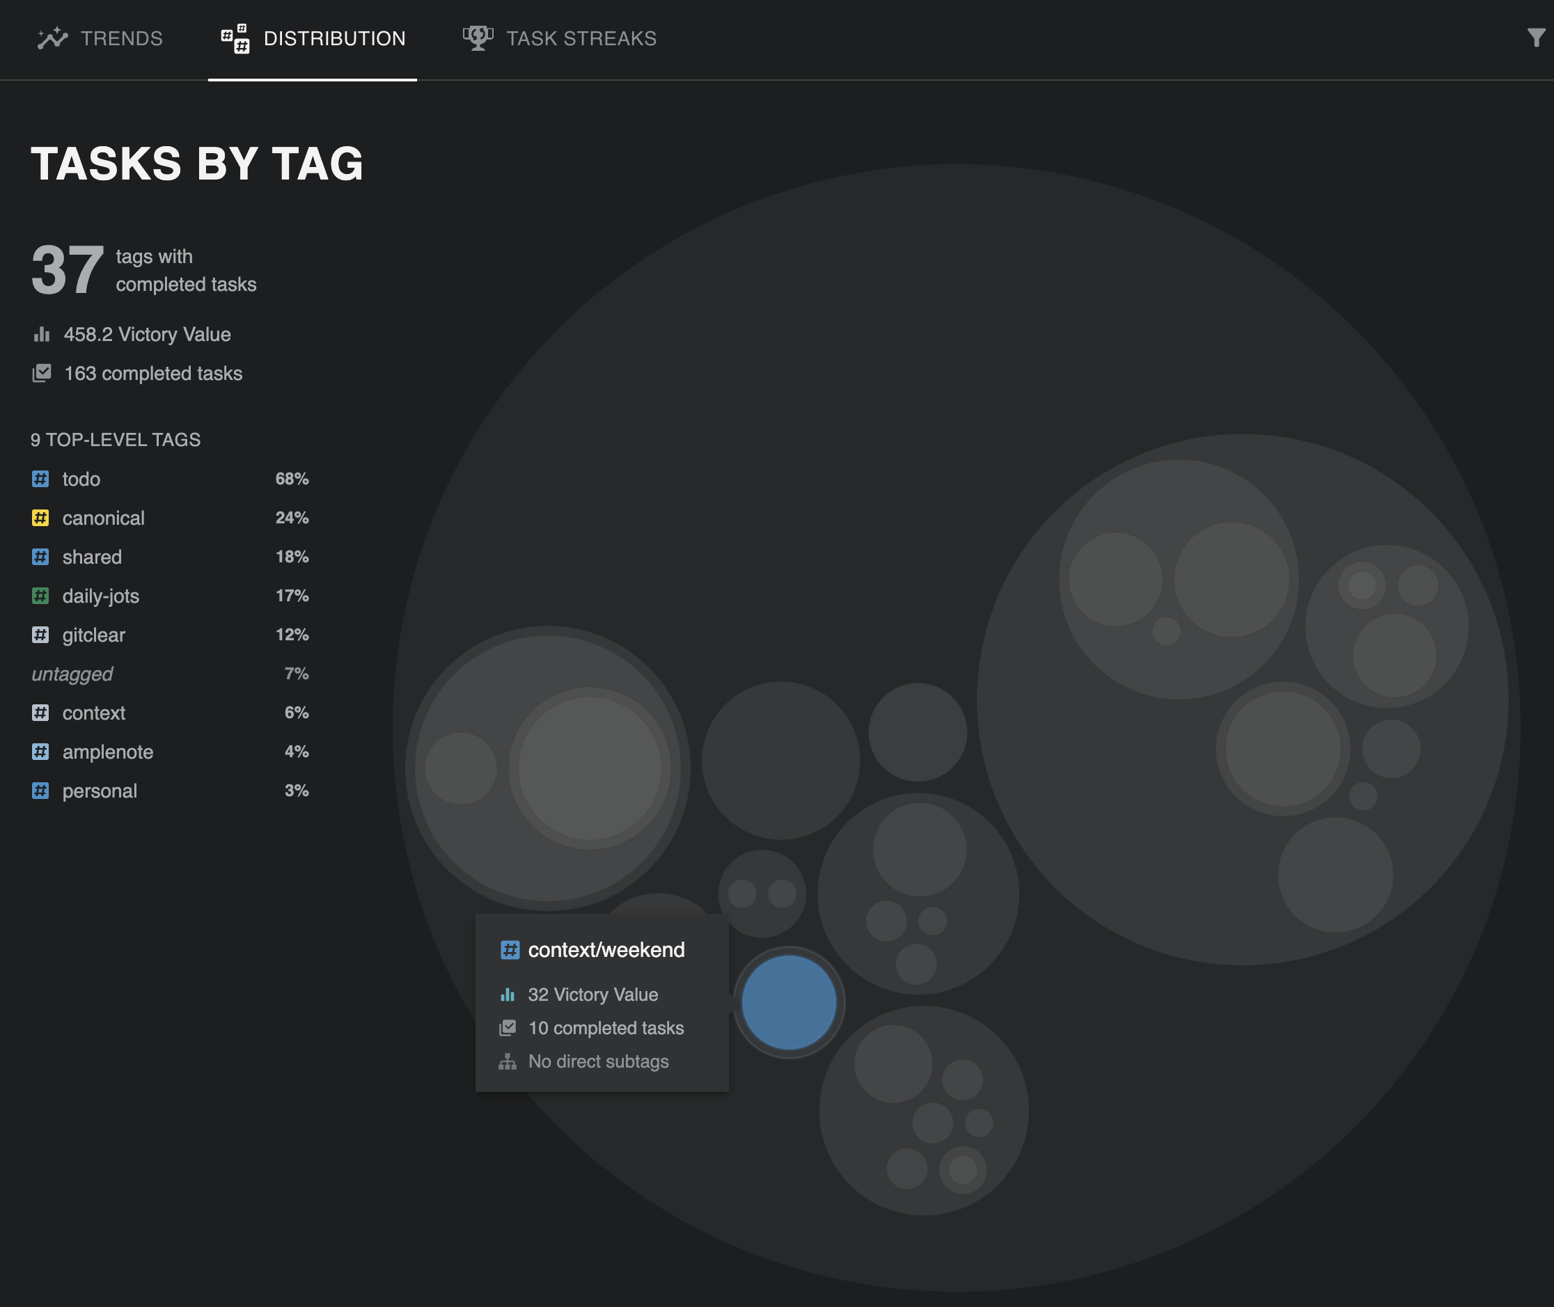
Task: Click the 163 completed tasks checkbox icon
Action: click(42, 374)
